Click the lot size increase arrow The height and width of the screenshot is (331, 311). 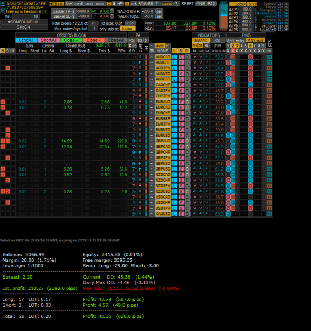coord(133,23)
